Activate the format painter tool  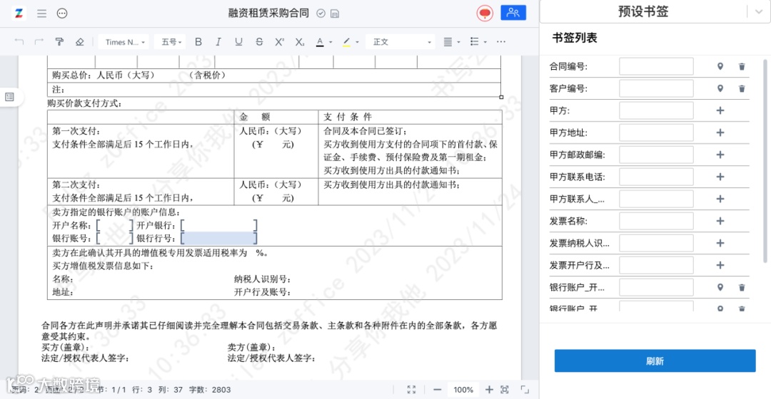(x=59, y=42)
